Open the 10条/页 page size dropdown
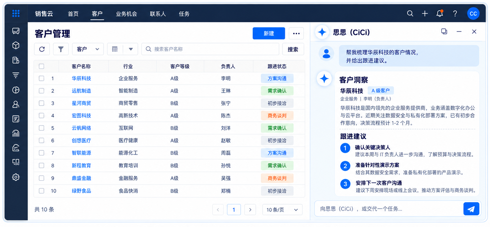490x227 pixels. click(x=282, y=210)
